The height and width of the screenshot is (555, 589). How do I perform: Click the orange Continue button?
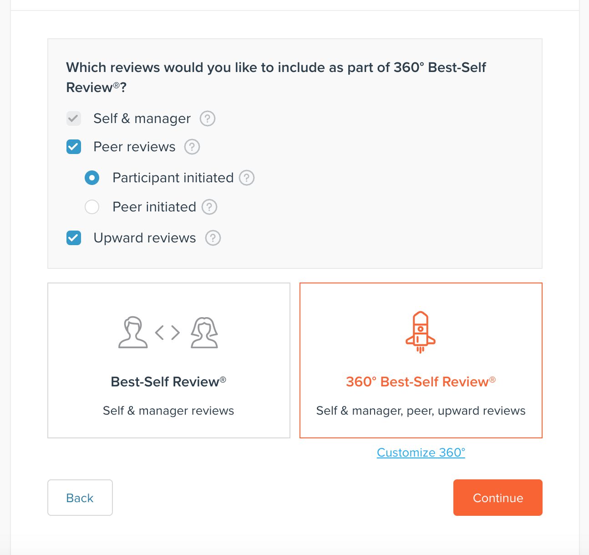(498, 498)
